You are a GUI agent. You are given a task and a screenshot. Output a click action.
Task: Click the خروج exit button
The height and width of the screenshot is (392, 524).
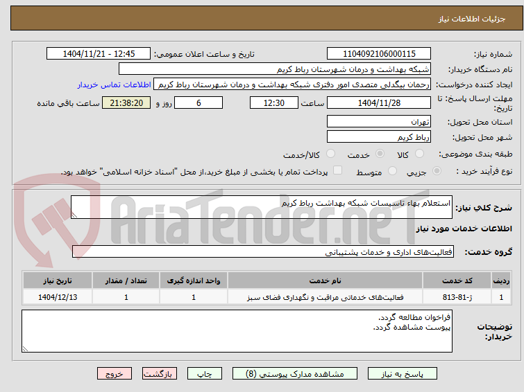(x=115, y=374)
